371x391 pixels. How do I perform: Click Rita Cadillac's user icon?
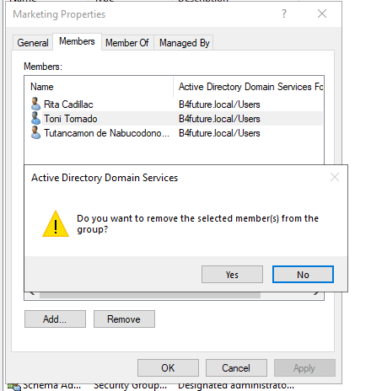pyautogui.click(x=35, y=104)
